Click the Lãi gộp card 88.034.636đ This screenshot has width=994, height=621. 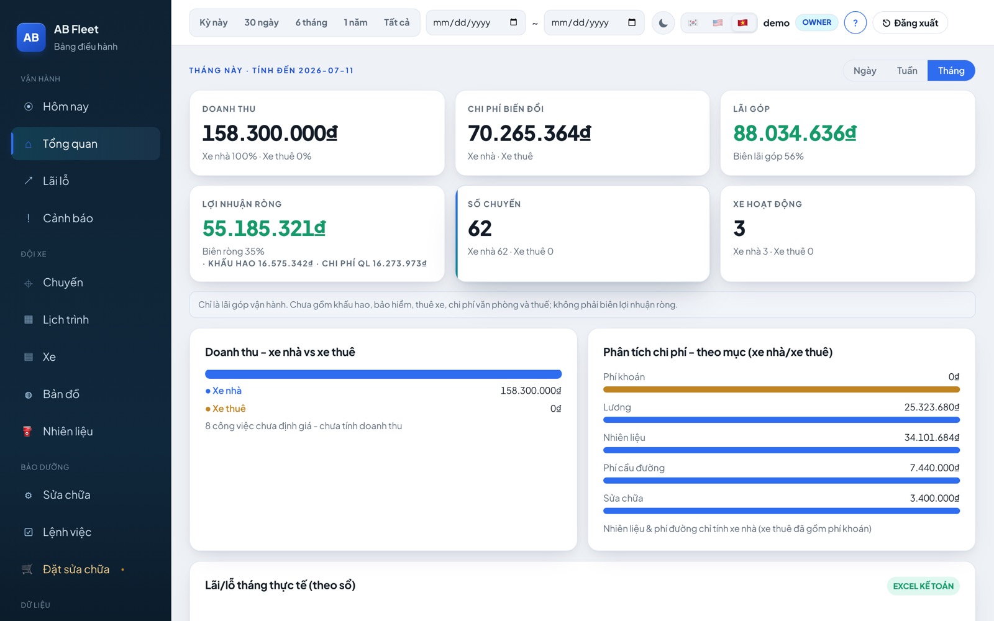click(848, 133)
